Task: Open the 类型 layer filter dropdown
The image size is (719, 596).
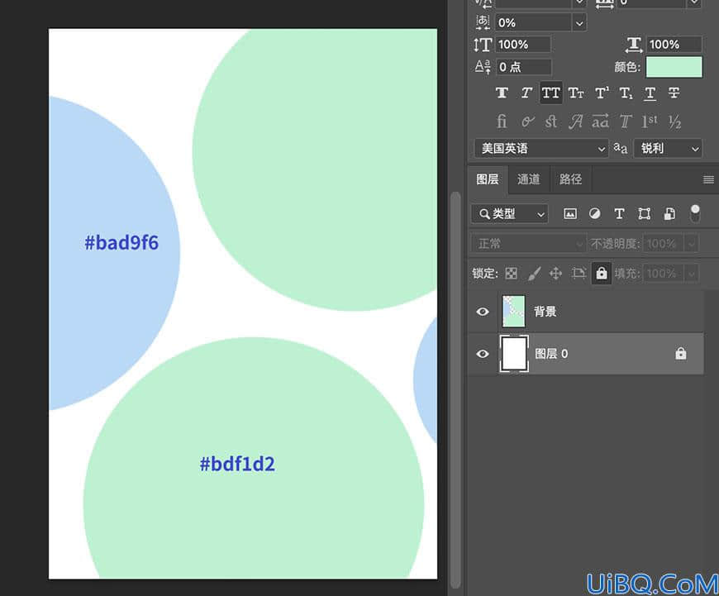Action: pos(509,214)
